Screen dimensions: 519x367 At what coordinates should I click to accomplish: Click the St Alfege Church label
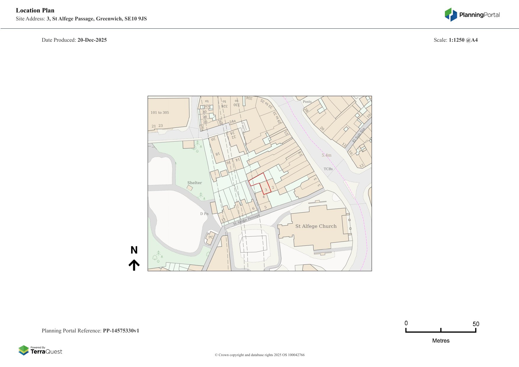[316, 226]
